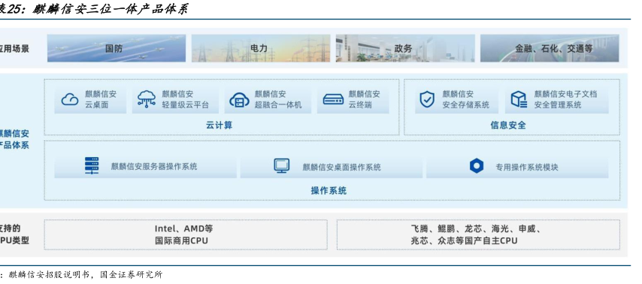The image size is (642, 284).
Task: Click the Intel、AMD等 国际商用CPU box
Action: tap(186, 234)
